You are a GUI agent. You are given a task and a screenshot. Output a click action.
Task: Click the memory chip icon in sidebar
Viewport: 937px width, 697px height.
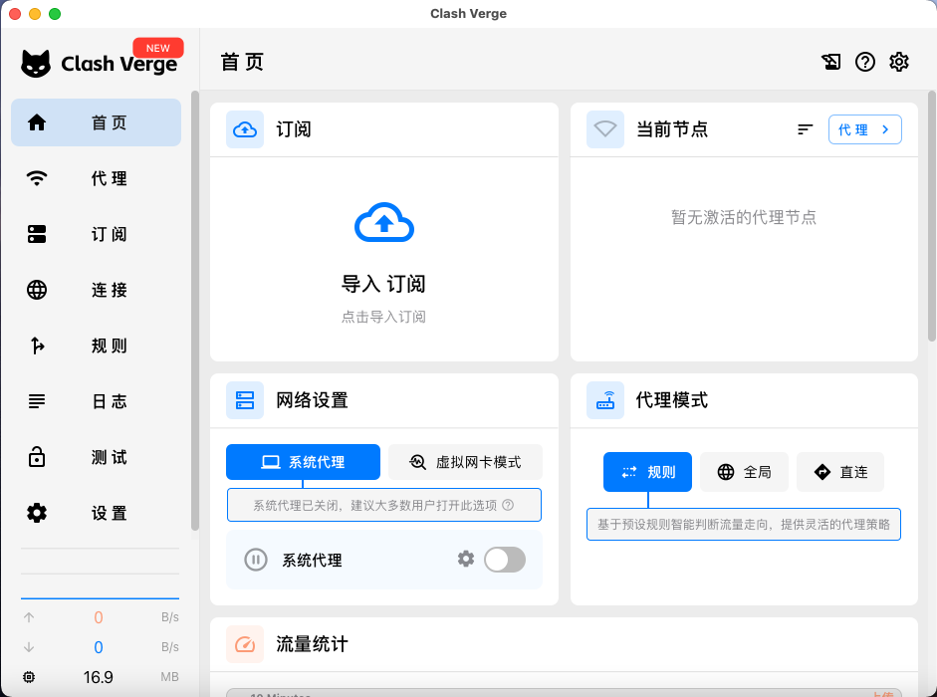pos(29,677)
